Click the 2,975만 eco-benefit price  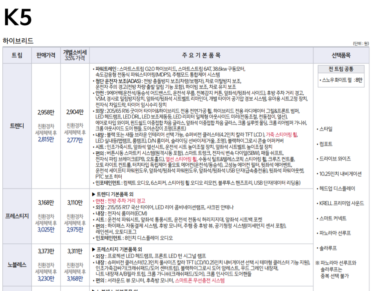pos(75,229)
